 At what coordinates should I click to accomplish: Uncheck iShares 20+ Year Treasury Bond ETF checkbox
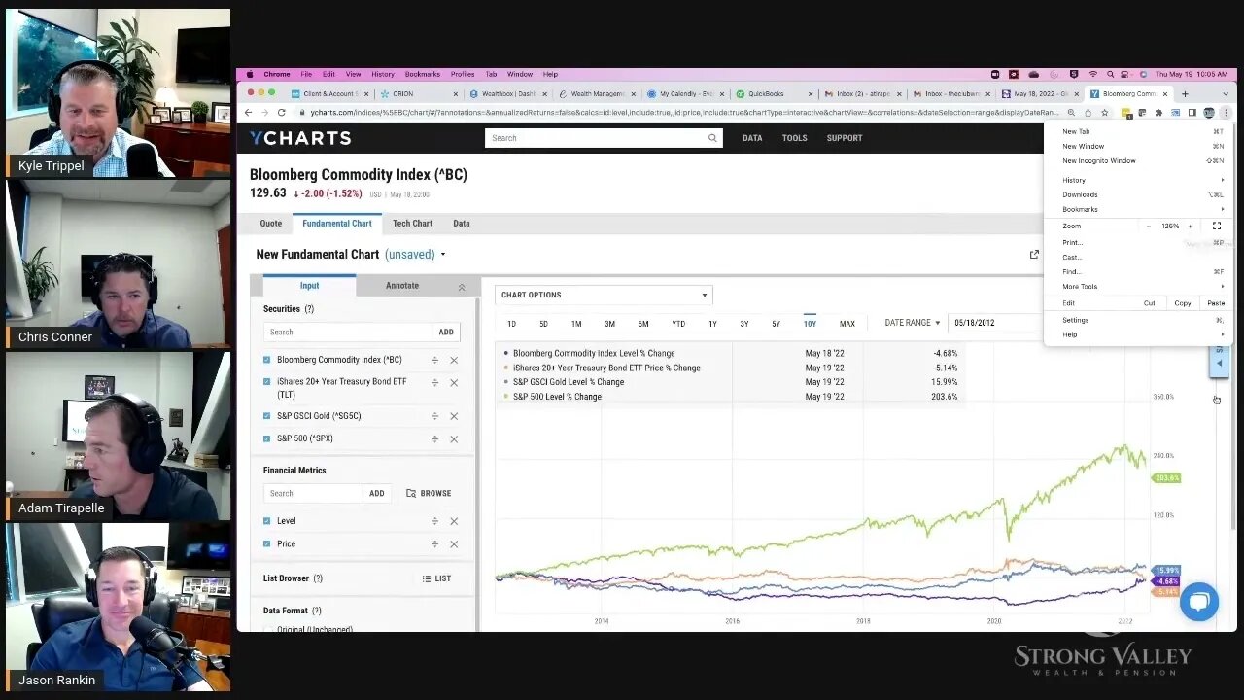tap(267, 382)
